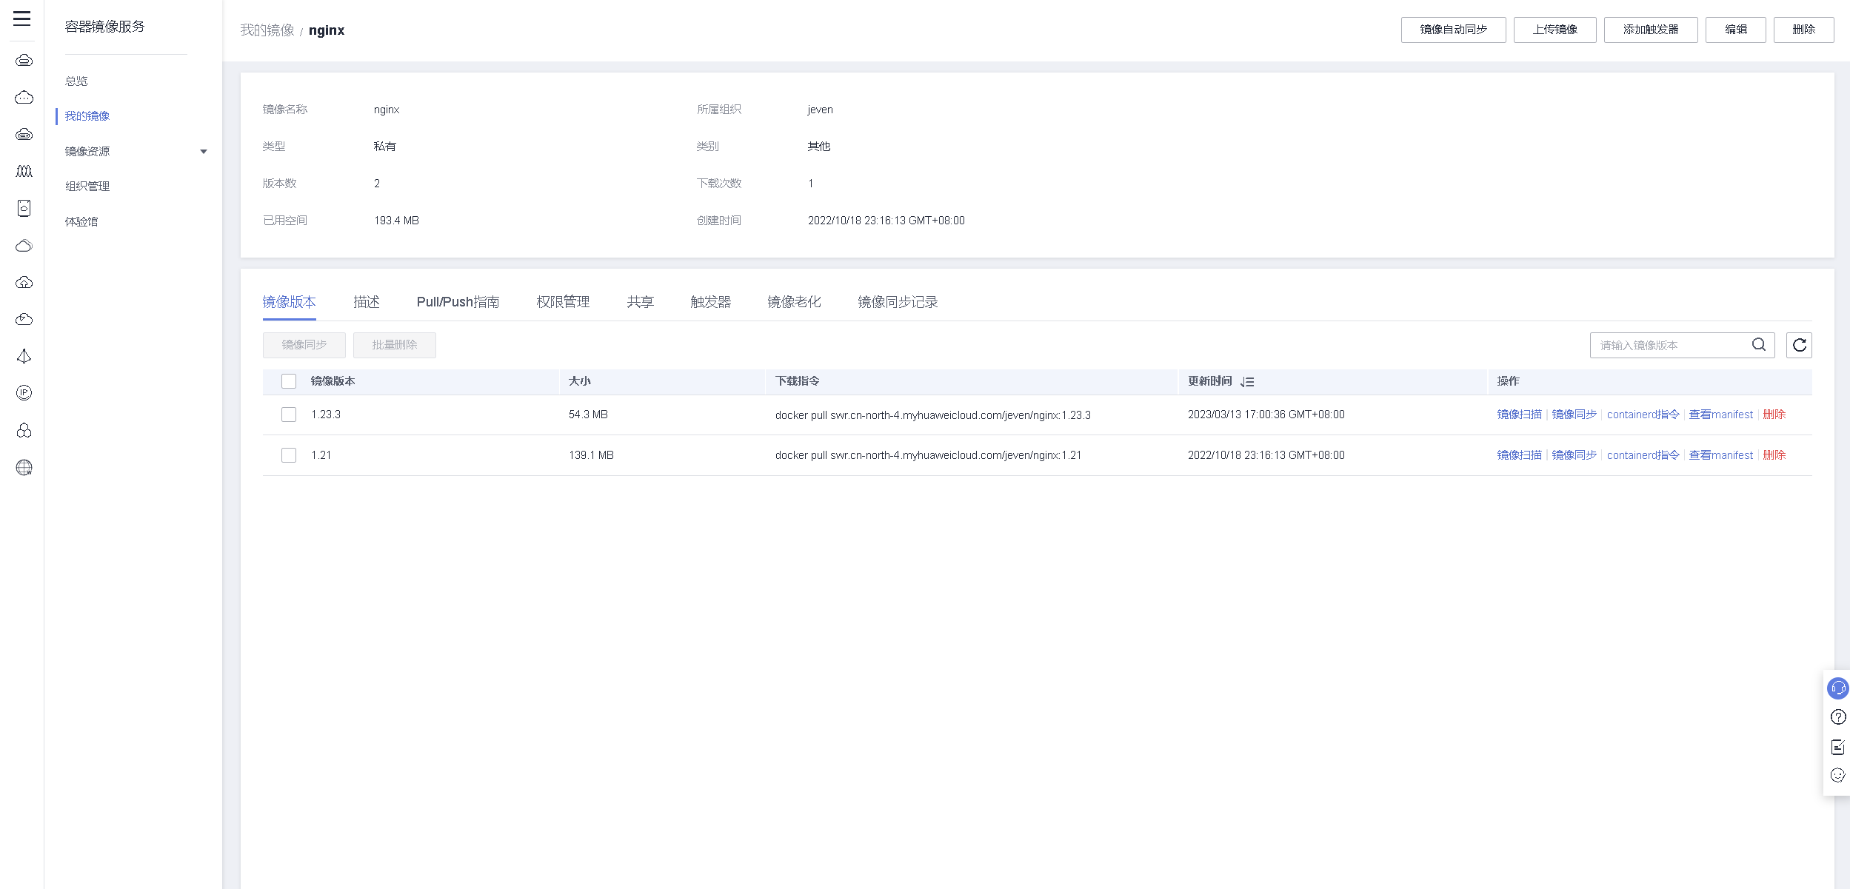Open the feedback edit note icon
Screen dimensions: 1850x889
[1837, 747]
